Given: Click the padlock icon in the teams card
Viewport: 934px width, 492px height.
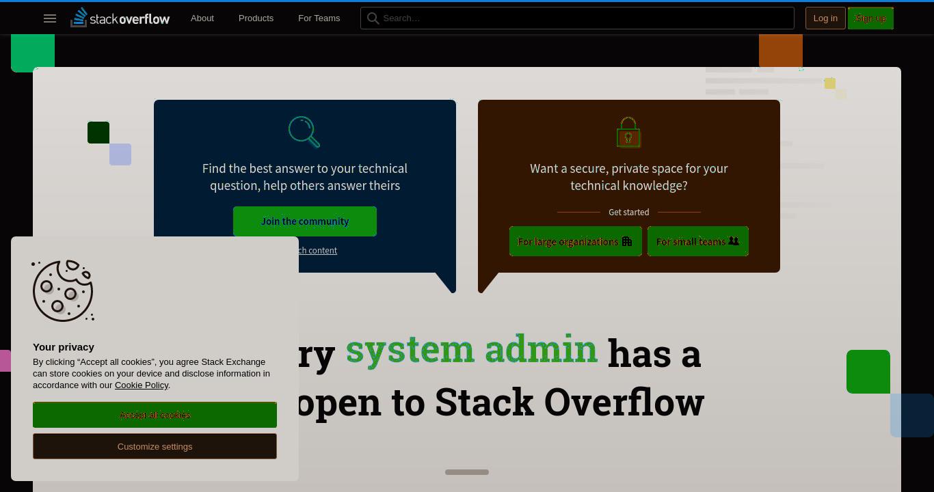Looking at the screenshot, I should pos(628,132).
